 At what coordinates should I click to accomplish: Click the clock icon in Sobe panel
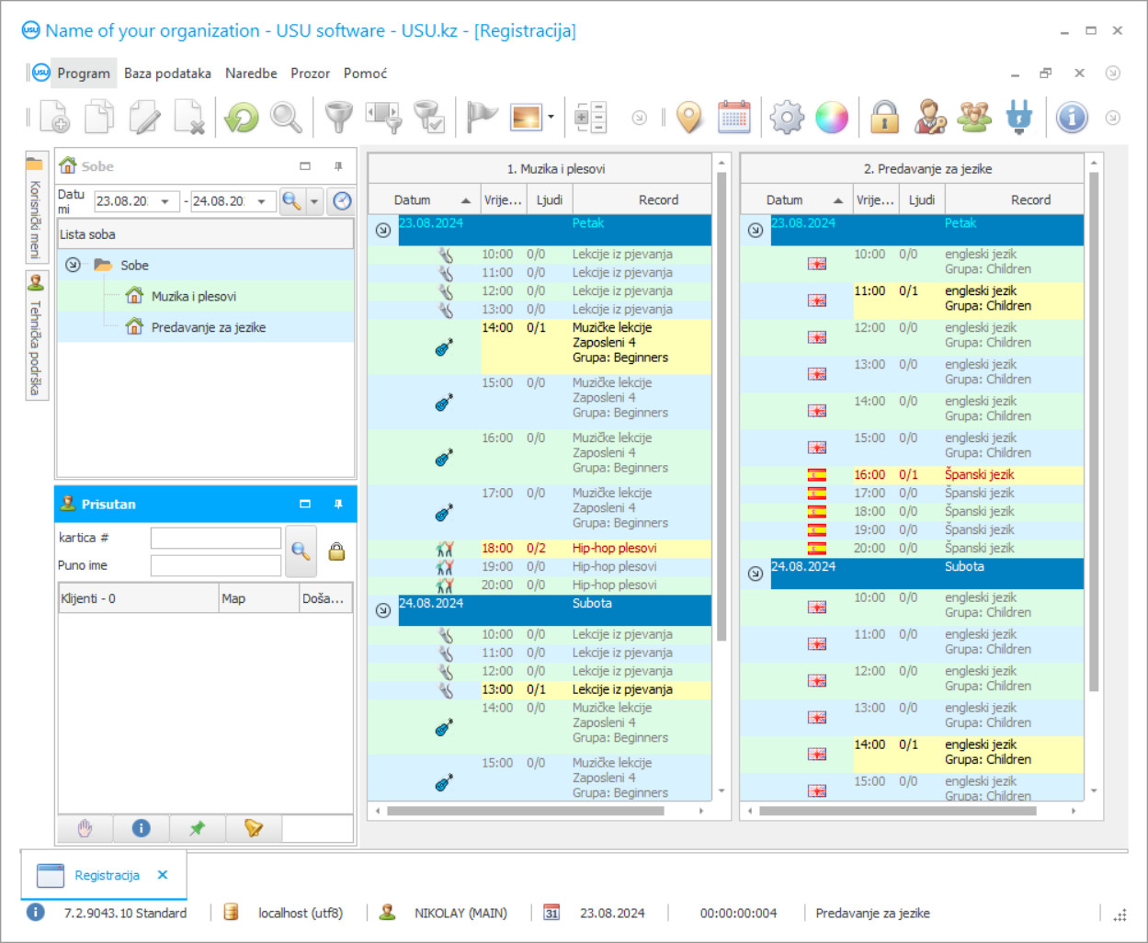pyautogui.click(x=342, y=201)
